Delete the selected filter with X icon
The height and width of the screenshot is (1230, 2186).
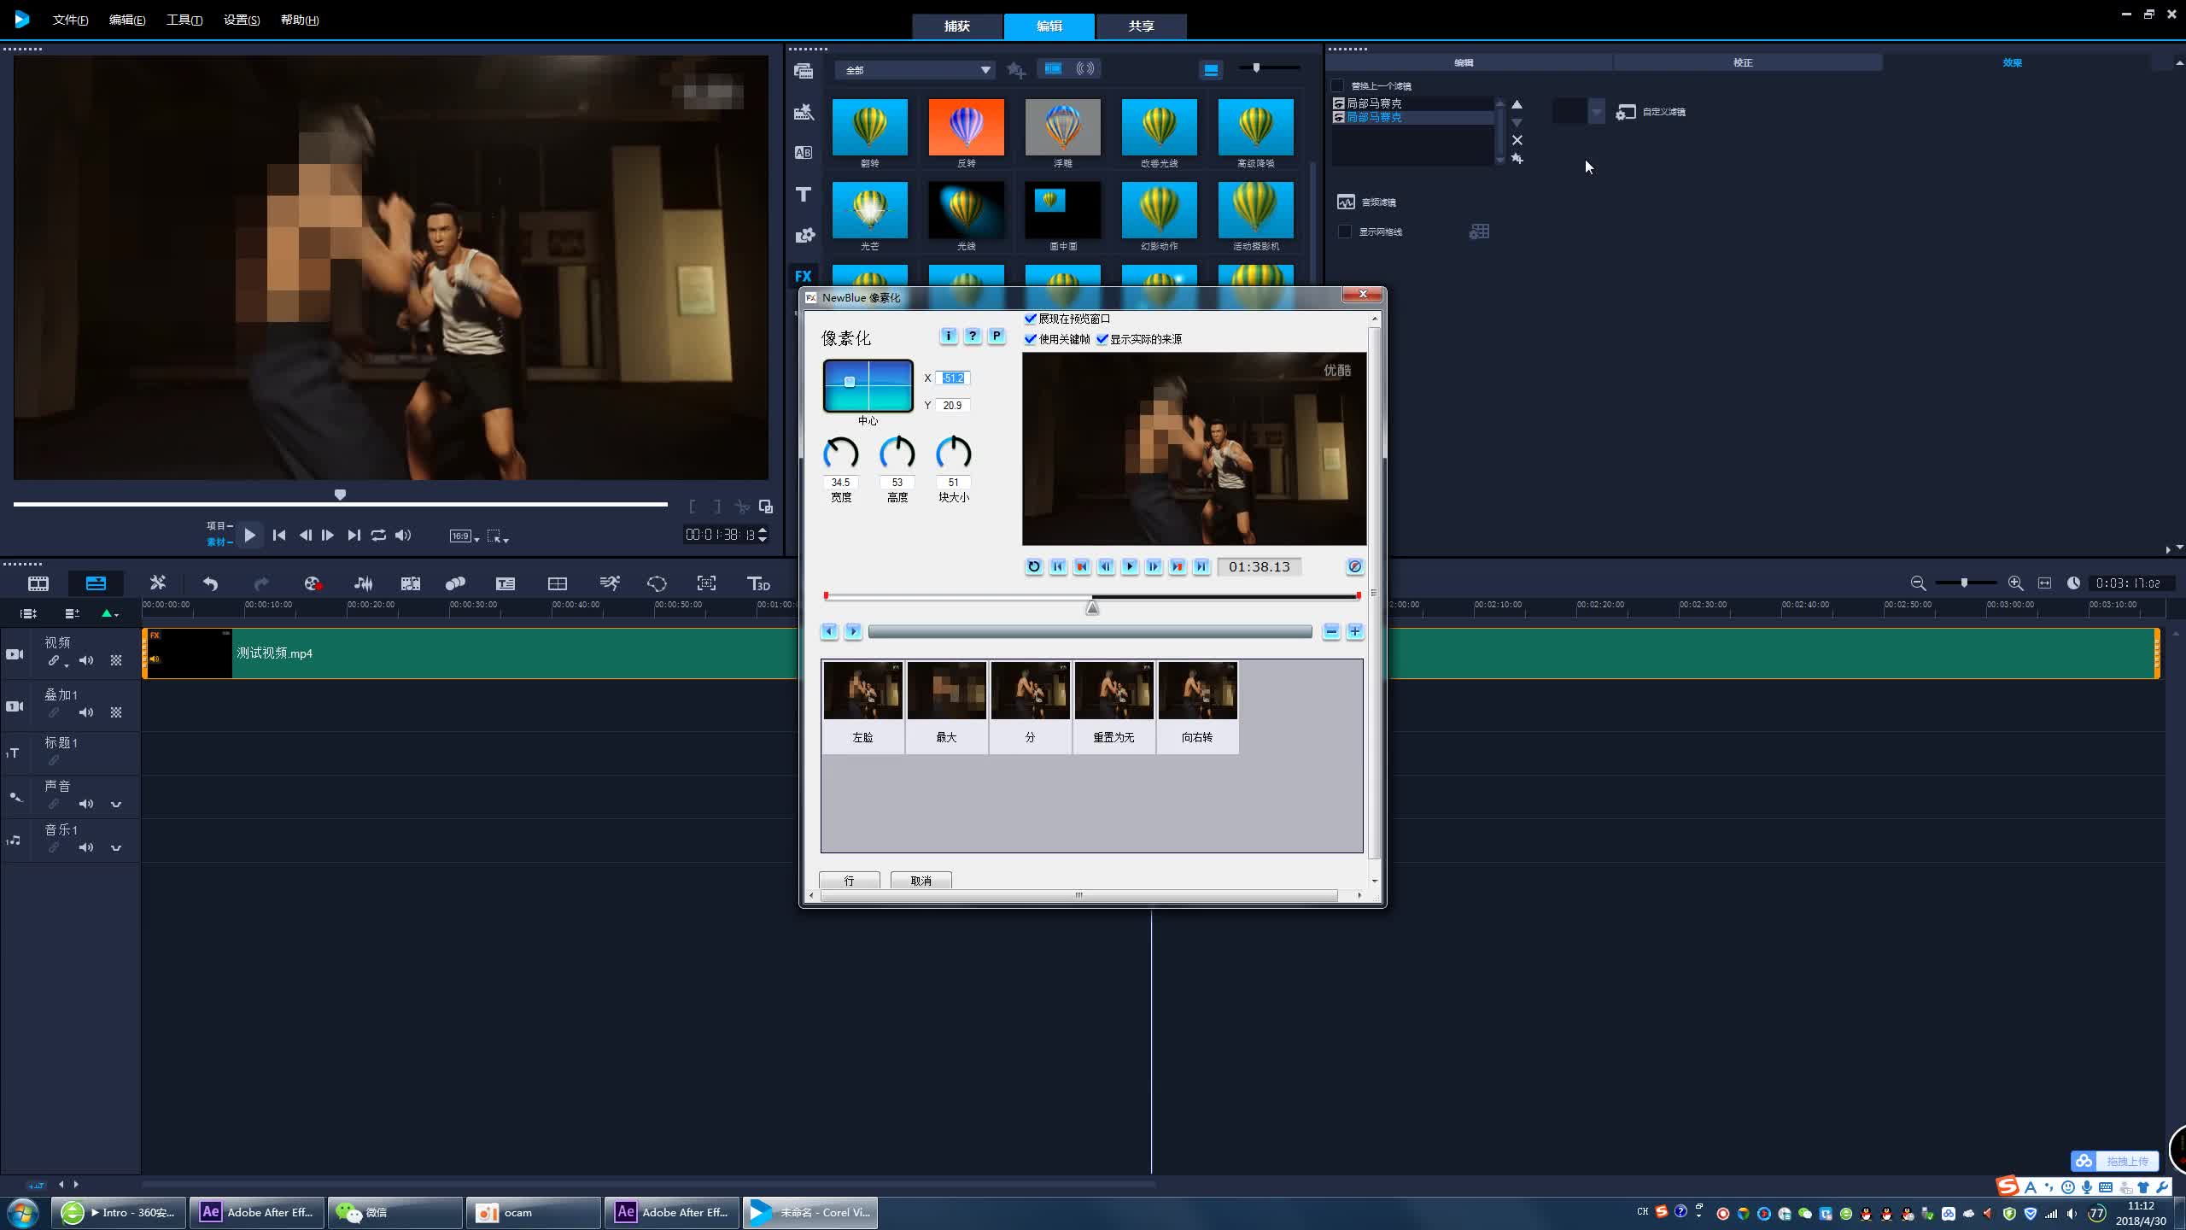pyautogui.click(x=1517, y=140)
